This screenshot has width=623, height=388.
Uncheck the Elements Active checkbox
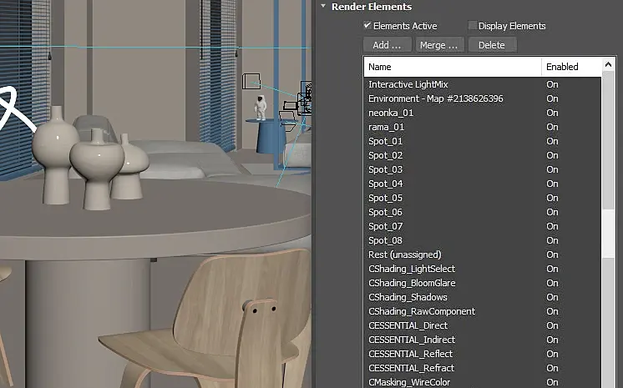(x=367, y=25)
